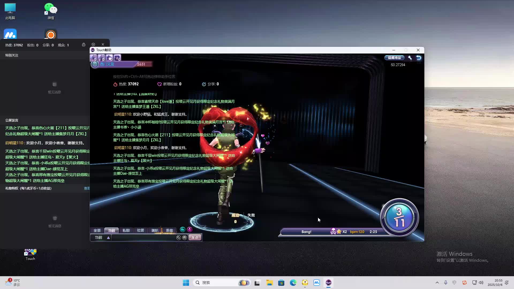
Task: Expand the system tray hidden icons chevron
Action: pos(437,283)
